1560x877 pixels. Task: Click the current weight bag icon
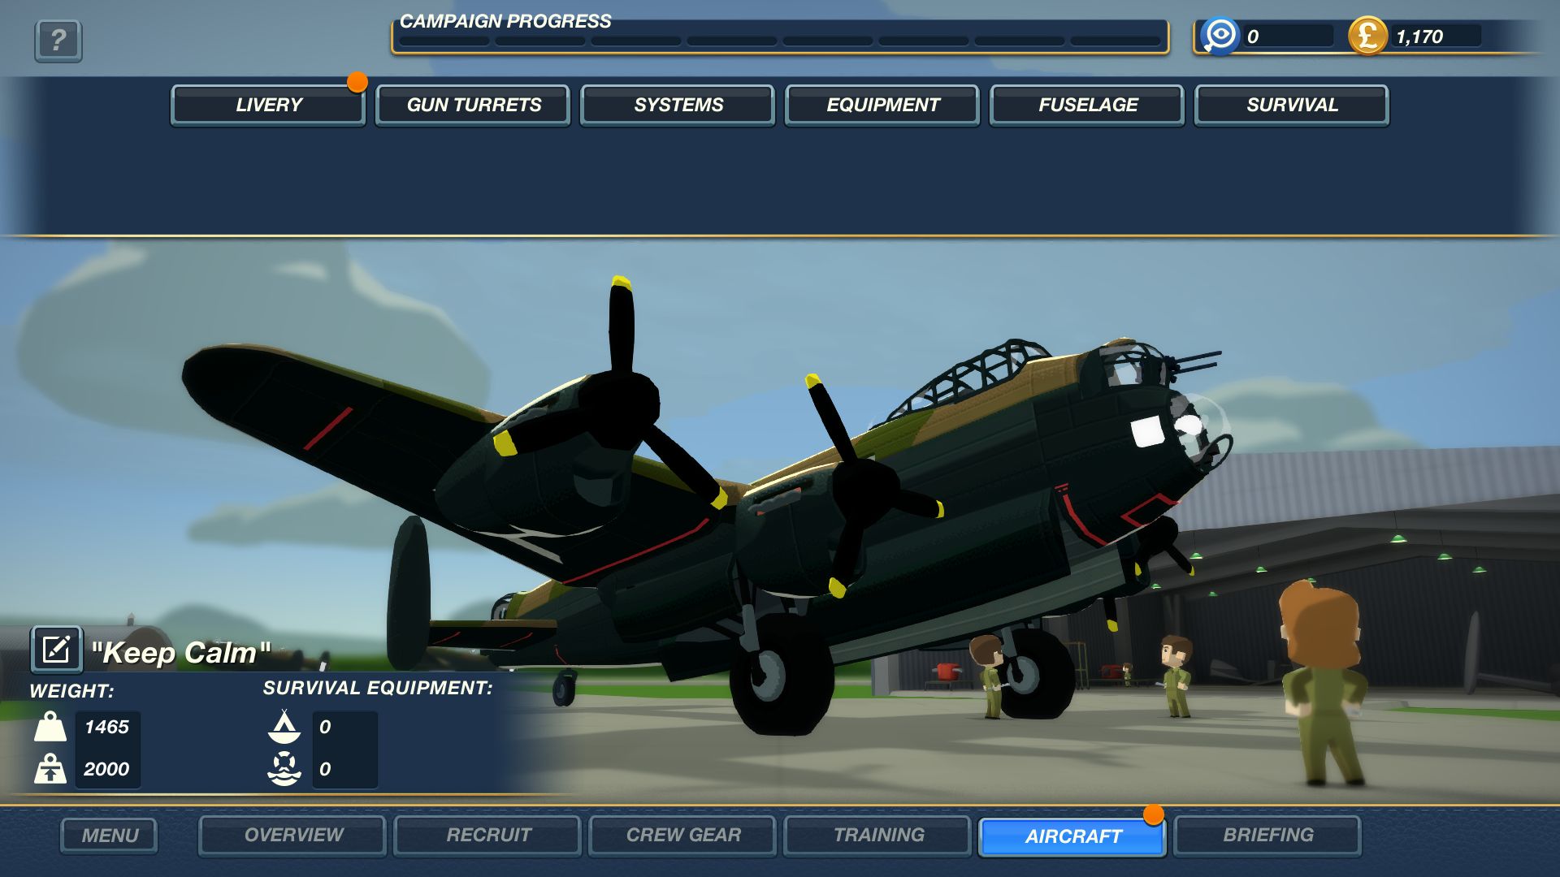point(50,727)
